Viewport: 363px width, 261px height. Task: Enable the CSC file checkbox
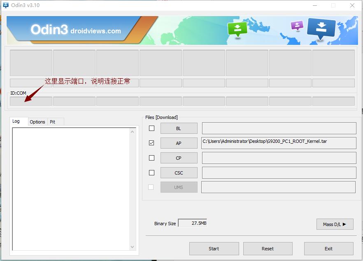(151, 172)
